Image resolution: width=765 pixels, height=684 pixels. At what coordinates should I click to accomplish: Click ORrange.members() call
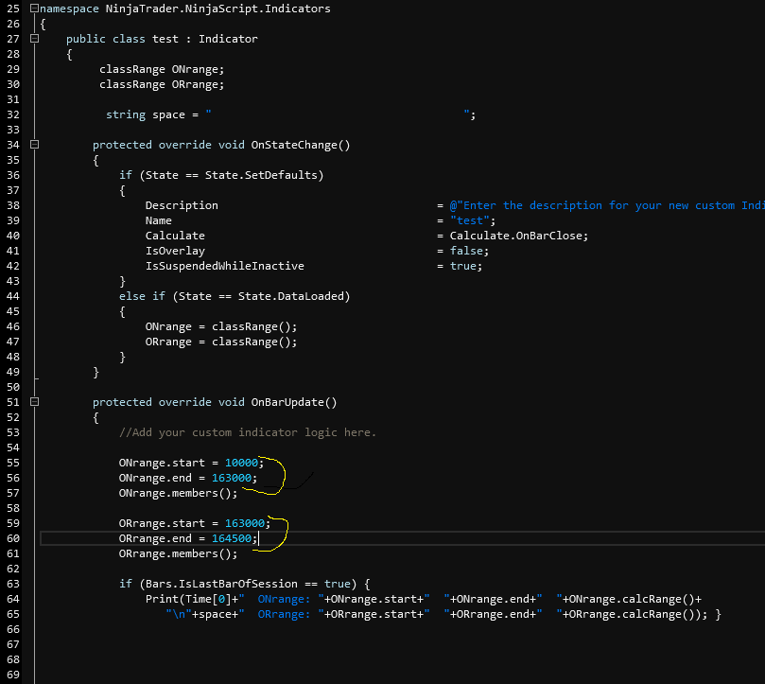178,553
